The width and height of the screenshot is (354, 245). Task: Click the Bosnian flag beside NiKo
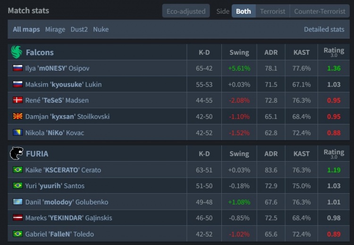coord(18,133)
